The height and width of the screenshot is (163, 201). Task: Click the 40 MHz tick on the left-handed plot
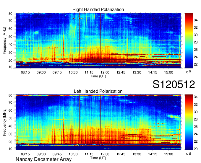tap(10, 126)
